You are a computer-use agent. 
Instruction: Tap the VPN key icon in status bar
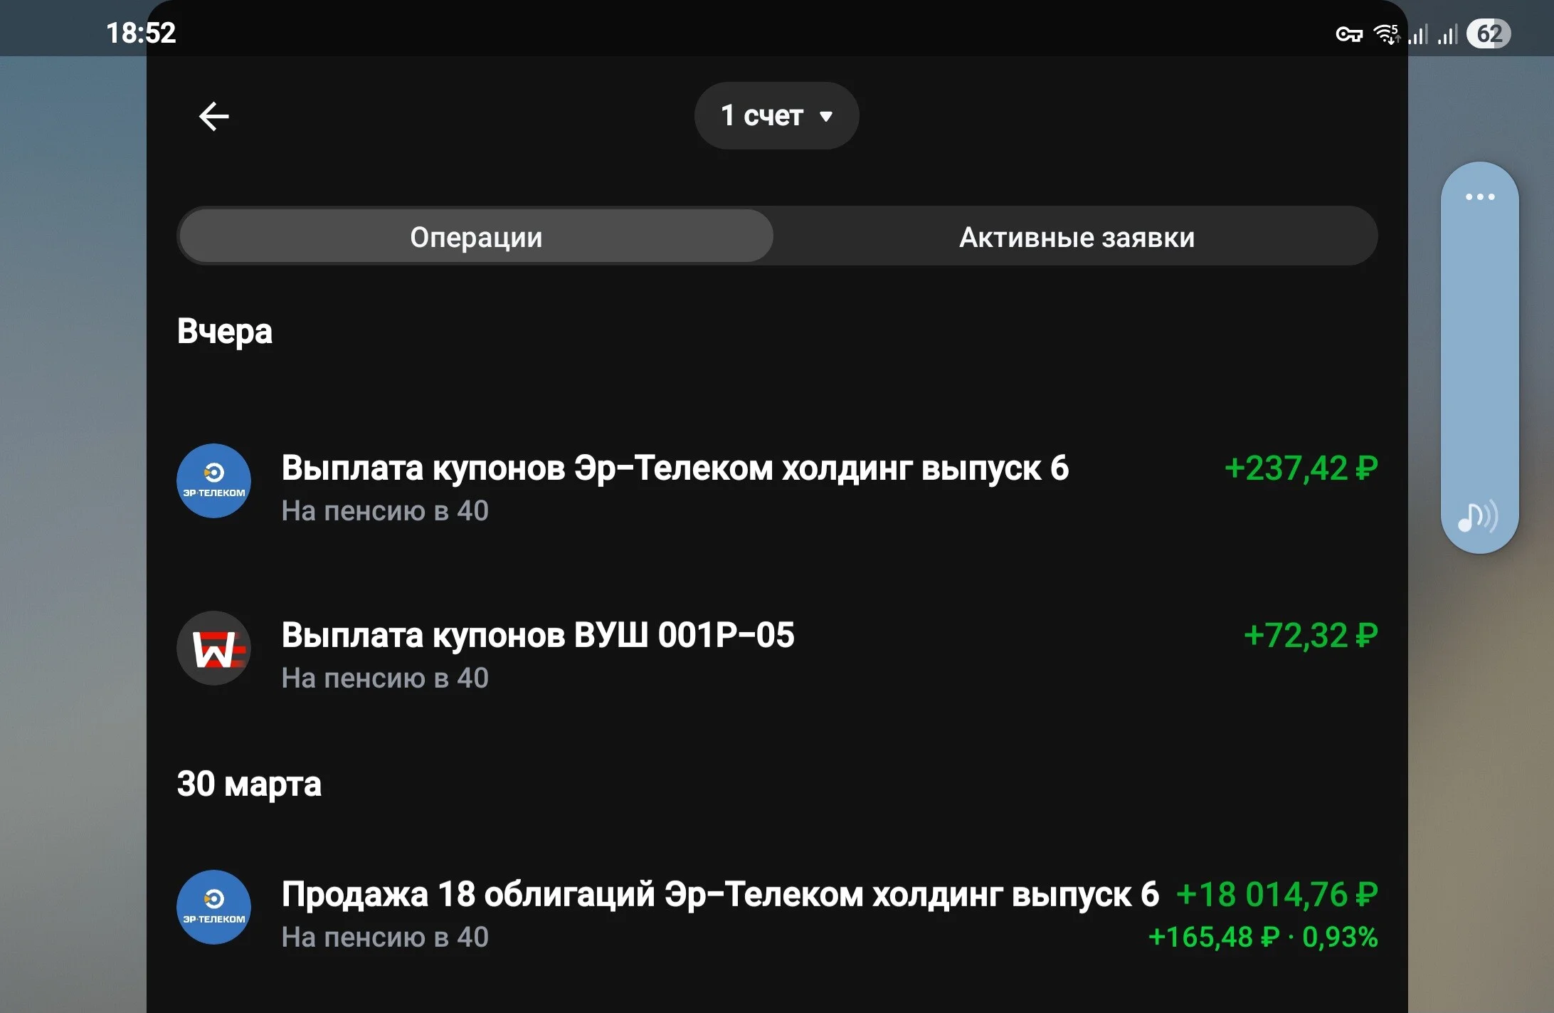tap(1348, 33)
